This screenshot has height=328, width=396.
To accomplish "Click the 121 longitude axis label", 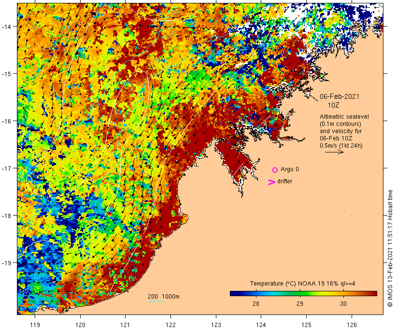I will pyautogui.click(x=125, y=325).
